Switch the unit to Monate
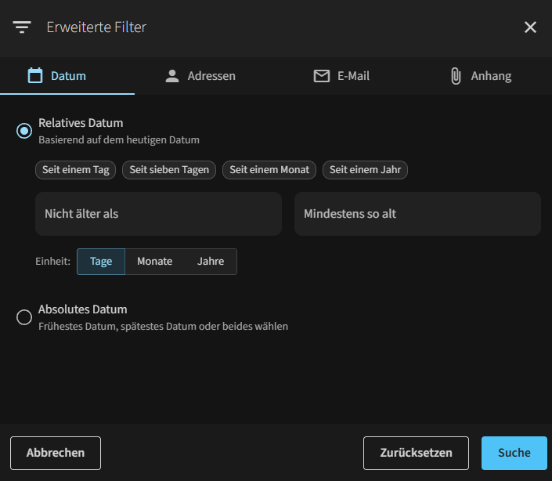 [155, 262]
